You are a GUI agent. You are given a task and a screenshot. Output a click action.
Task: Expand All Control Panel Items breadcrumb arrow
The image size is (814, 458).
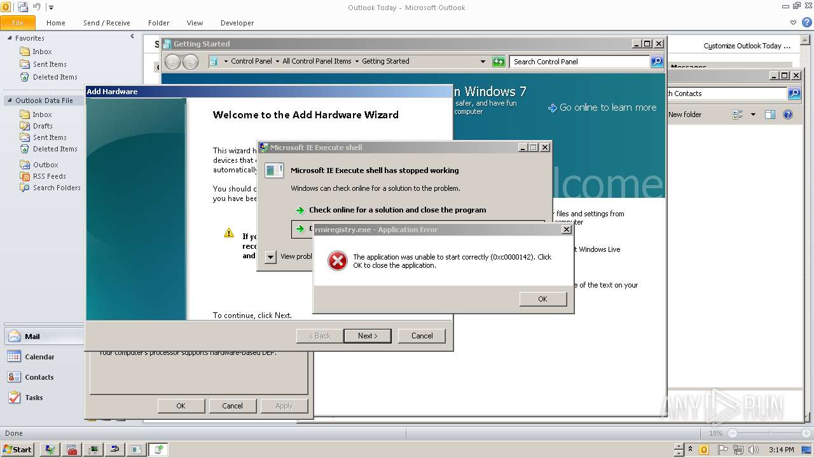tap(357, 62)
